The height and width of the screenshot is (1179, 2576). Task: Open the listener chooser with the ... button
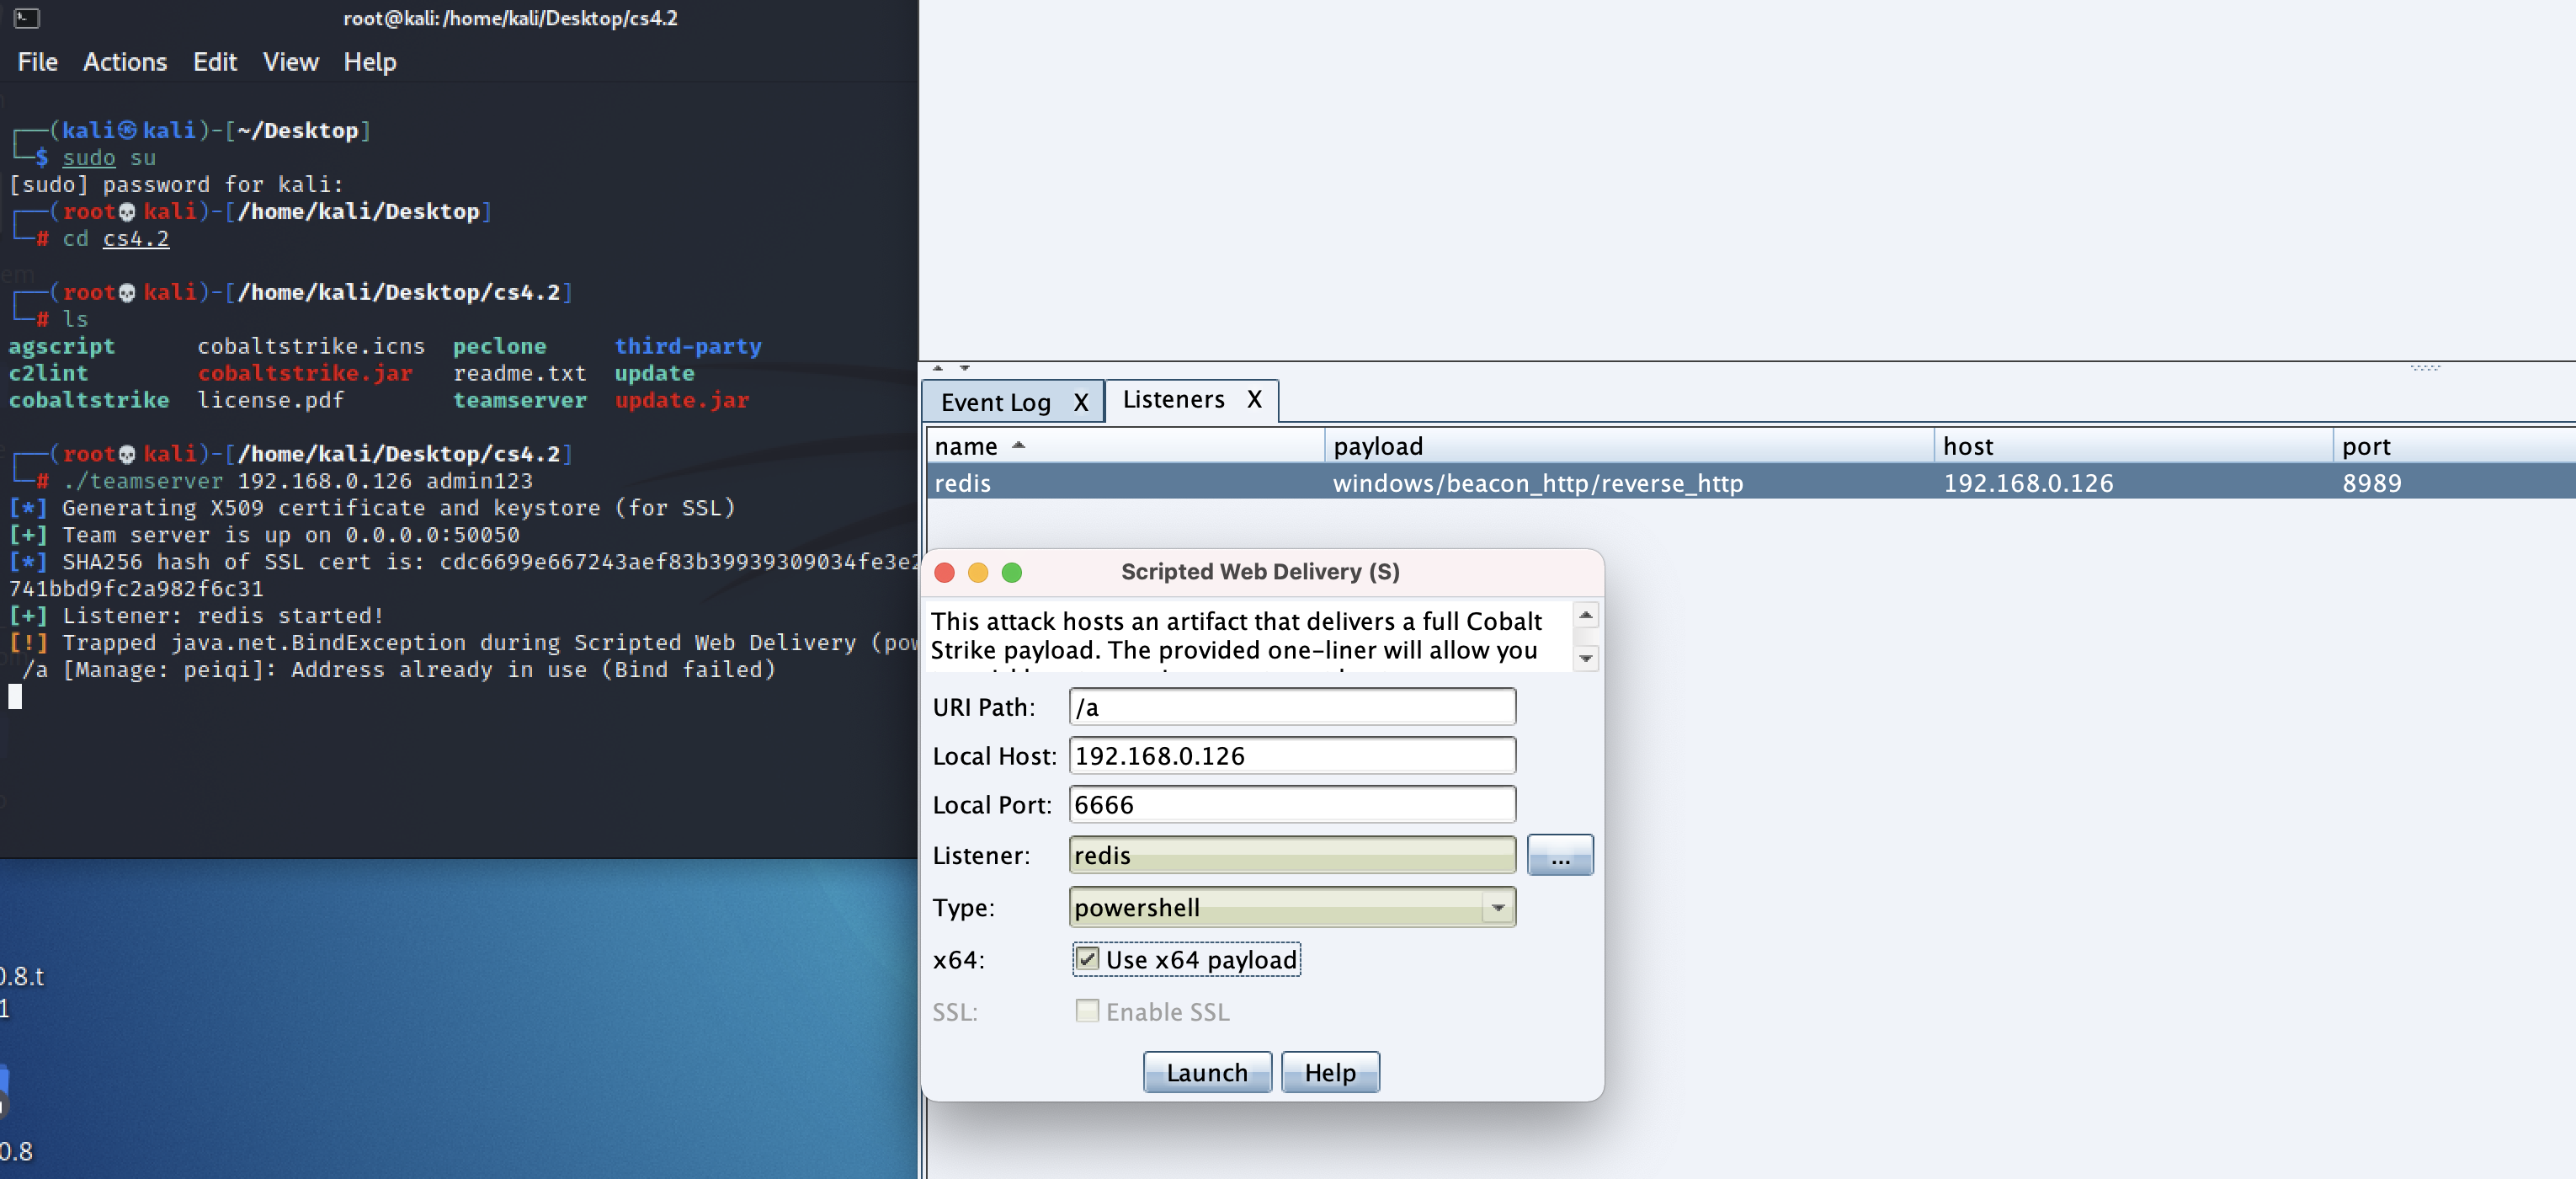1559,856
